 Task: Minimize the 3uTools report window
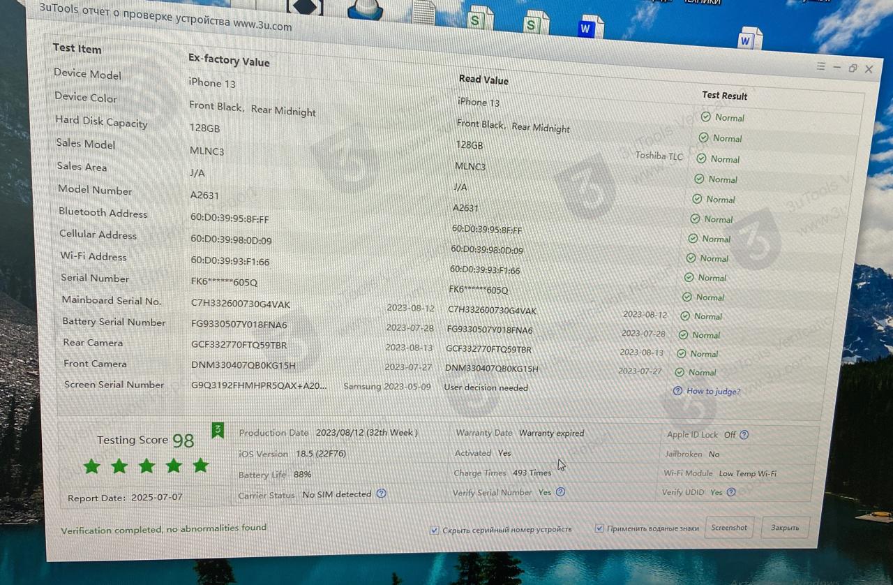pos(837,67)
